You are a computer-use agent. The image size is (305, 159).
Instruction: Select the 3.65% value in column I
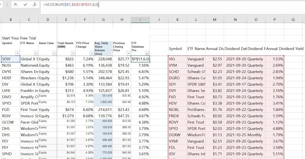(x=140, y=154)
